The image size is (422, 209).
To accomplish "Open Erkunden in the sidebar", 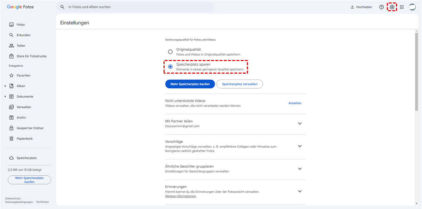I will tap(23, 35).
